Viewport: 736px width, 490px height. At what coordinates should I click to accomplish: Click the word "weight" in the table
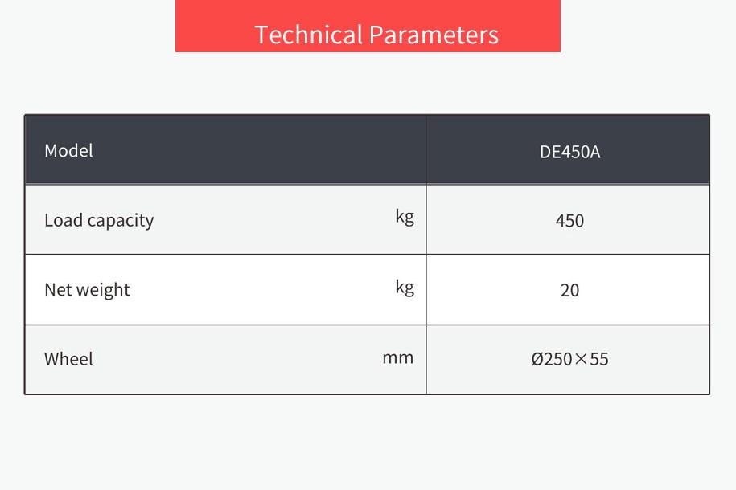[103, 290]
